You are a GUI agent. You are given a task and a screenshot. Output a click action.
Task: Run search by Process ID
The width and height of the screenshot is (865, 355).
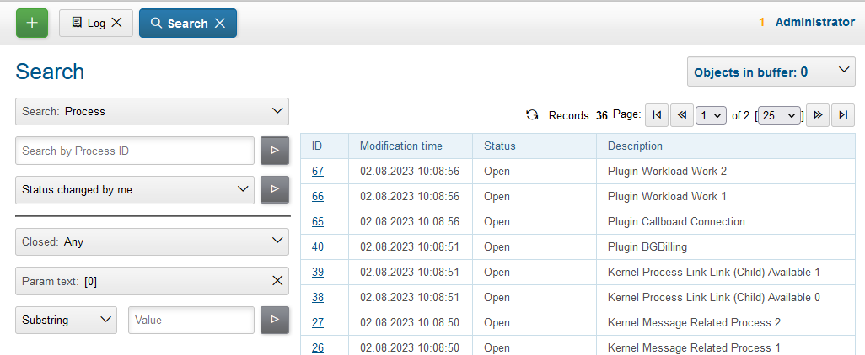click(x=274, y=151)
